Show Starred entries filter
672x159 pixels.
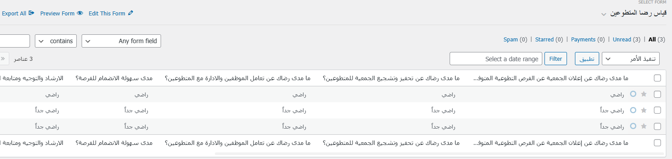tap(544, 40)
